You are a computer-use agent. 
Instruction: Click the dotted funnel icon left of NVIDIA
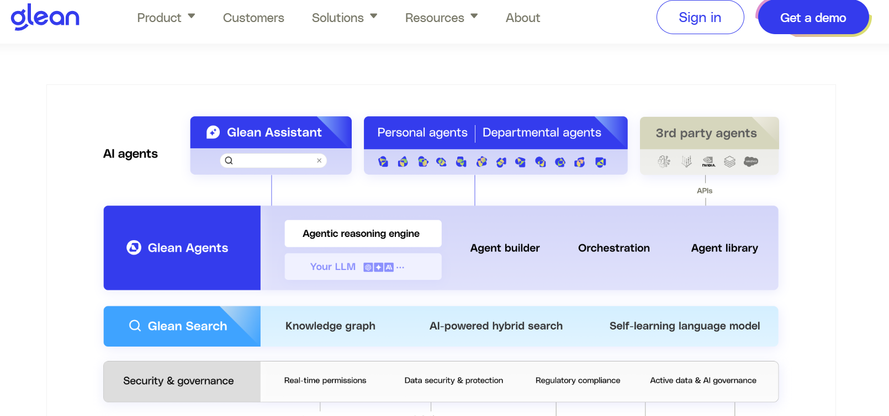tap(686, 161)
